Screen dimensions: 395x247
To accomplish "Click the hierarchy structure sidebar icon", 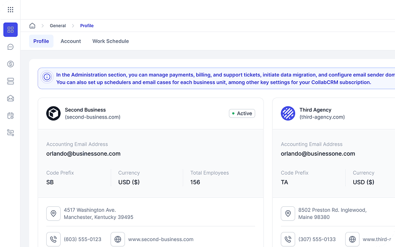I will tap(11, 133).
